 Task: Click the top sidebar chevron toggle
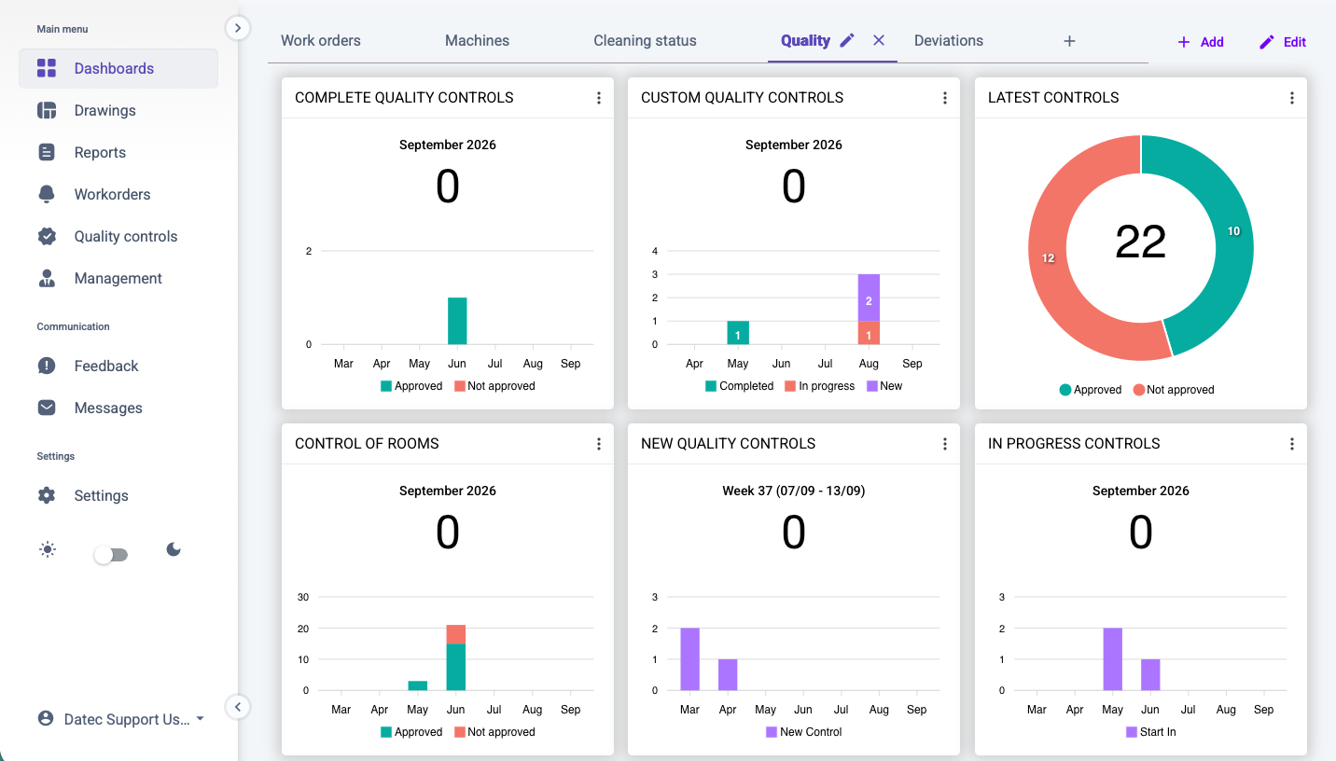click(x=238, y=28)
